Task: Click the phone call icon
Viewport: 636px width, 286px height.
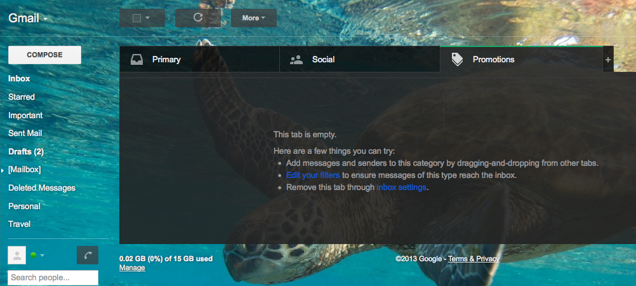Action: pos(88,255)
